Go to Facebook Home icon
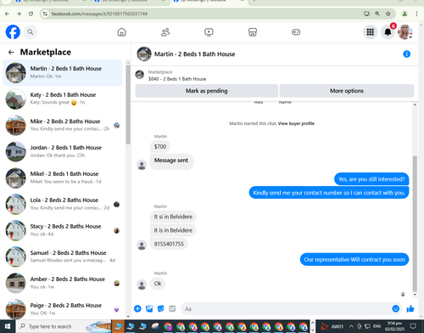The height and width of the screenshot is (333, 424). pos(121,32)
